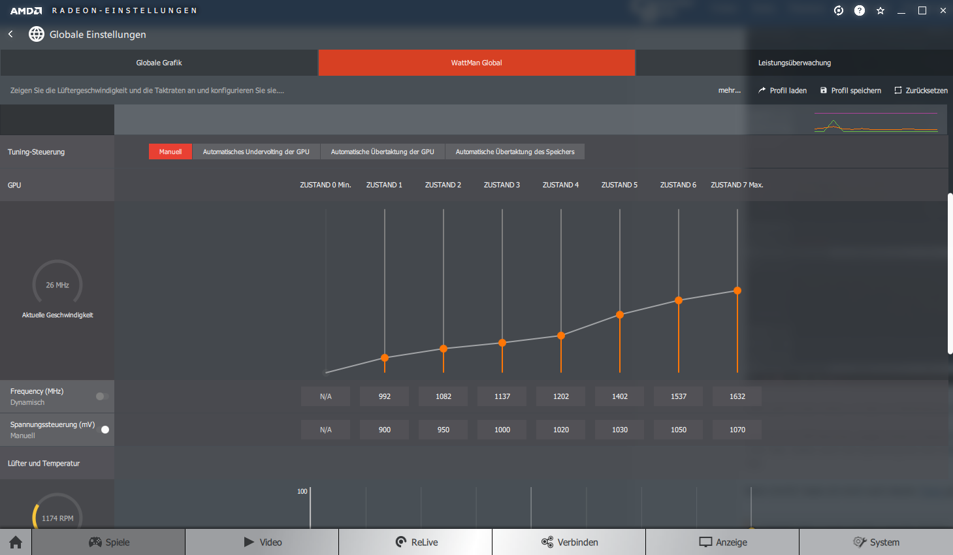The width and height of the screenshot is (953, 555).
Task: Click the 1070 voltage field
Action: pyautogui.click(x=737, y=430)
